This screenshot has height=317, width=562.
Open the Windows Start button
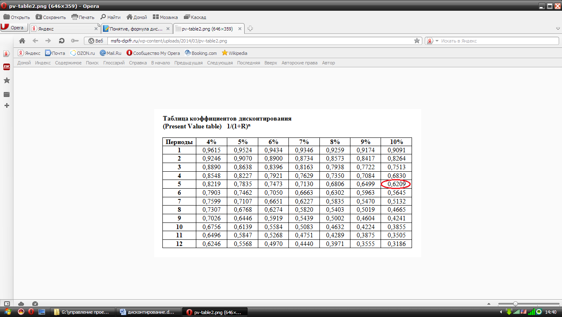(7, 312)
